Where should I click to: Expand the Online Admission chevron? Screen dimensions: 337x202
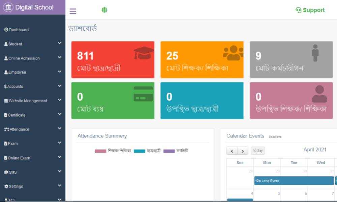coord(60,58)
